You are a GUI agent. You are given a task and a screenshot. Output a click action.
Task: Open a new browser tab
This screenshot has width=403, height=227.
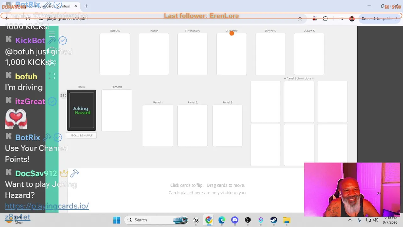[x=86, y=6]
